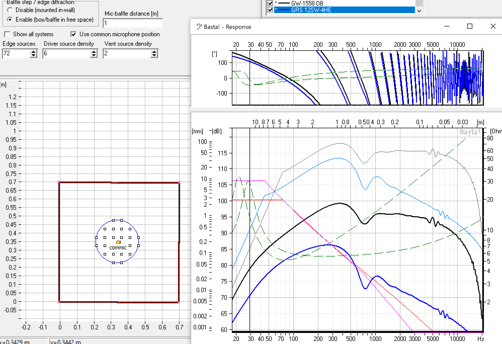Toggle GRS 12SW-4HE system checkbox
Screen dimensions: 502x344
point(270,10)
